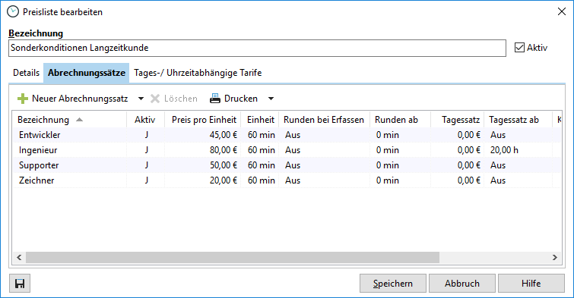The image size is (574, 298).
Task: Click the scrollbar left arrow
Action: (20, 258)
